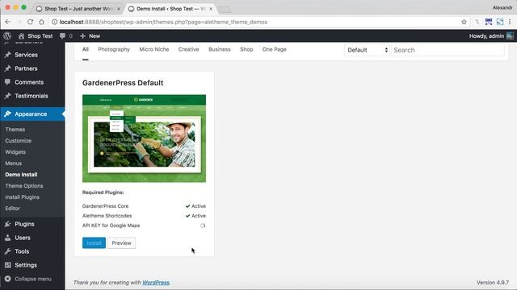Viewport: 517px width, 290px height.
Task: Select the Micro Niche filter tab
Action: [154, 49]
